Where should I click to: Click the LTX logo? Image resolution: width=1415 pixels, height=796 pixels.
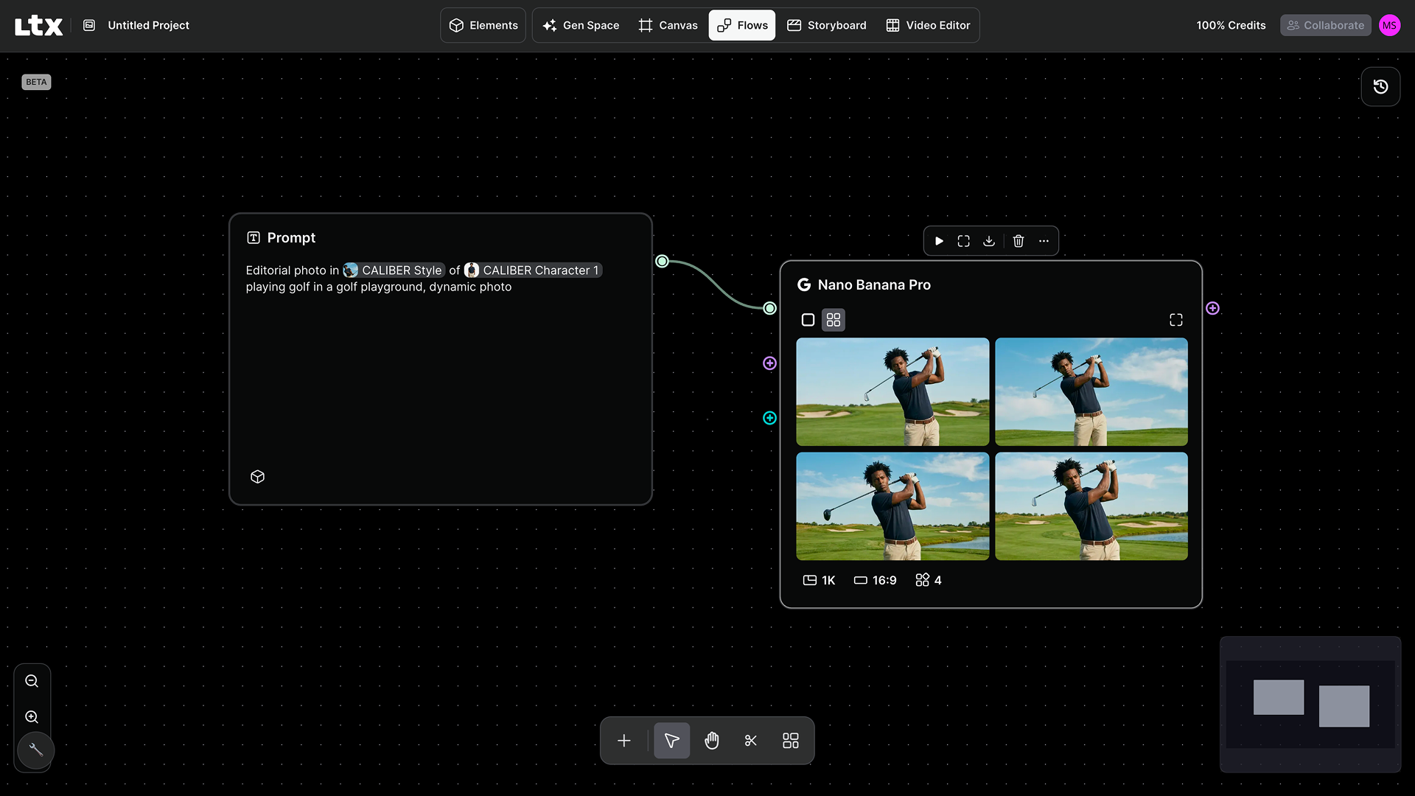click(38, 26)
